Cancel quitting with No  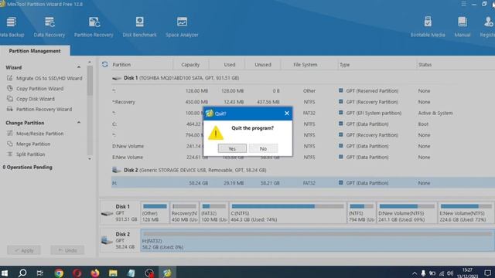(x=263, y=148)
